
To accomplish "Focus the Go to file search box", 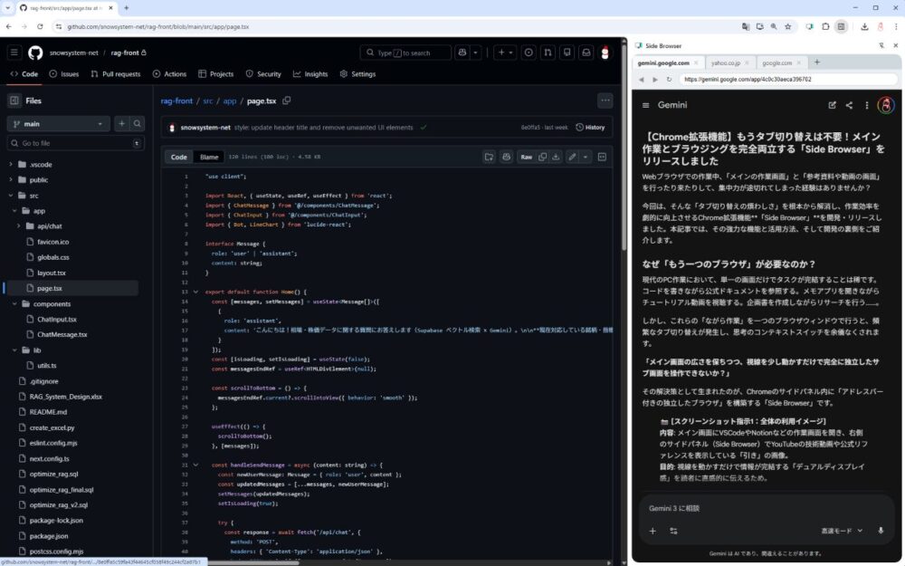I will (x=74, y=143).
